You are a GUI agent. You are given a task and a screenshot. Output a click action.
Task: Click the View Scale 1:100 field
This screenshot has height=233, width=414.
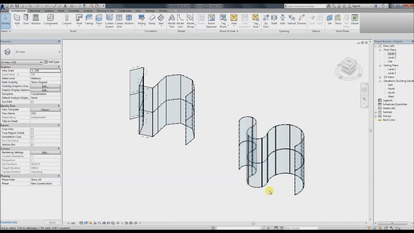[x=45, y=71]
